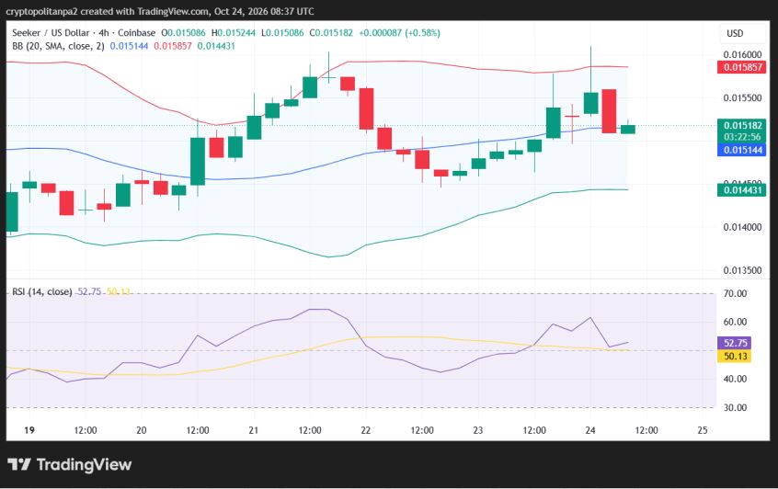The image size is (778, 489).
Task: Click the purple RSI value label 52.75
Action: click(x=735, y=343)
